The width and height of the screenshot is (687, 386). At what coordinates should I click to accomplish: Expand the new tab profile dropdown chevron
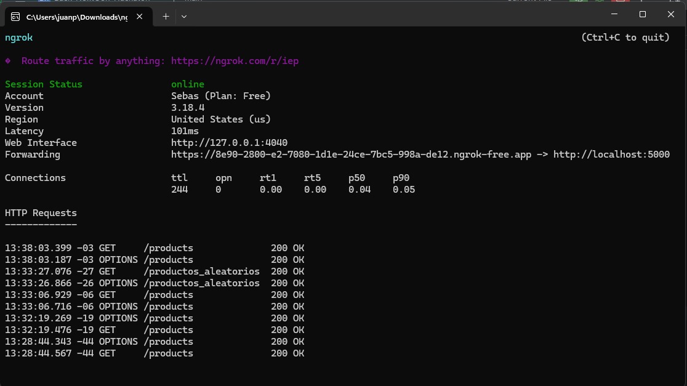click(x=184, y=17)
